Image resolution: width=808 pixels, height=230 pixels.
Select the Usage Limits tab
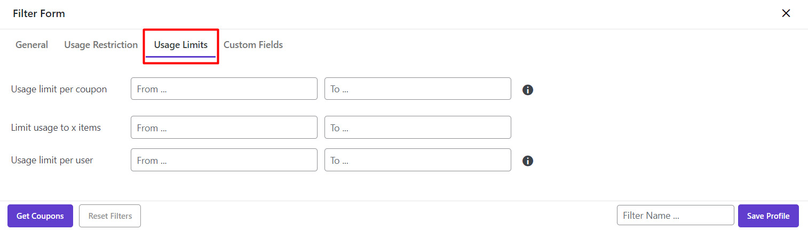coord(181,45)
